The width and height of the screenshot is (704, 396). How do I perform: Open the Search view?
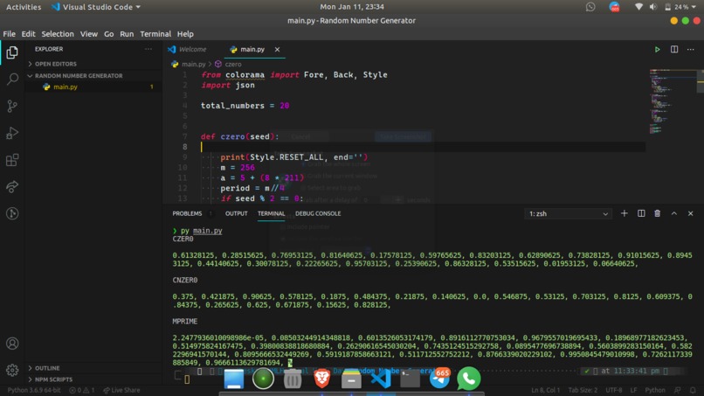coord(12,79)
